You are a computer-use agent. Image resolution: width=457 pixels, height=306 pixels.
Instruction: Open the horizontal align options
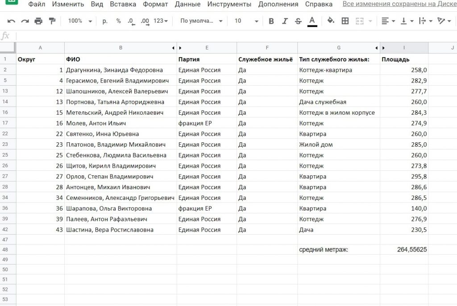388,21
